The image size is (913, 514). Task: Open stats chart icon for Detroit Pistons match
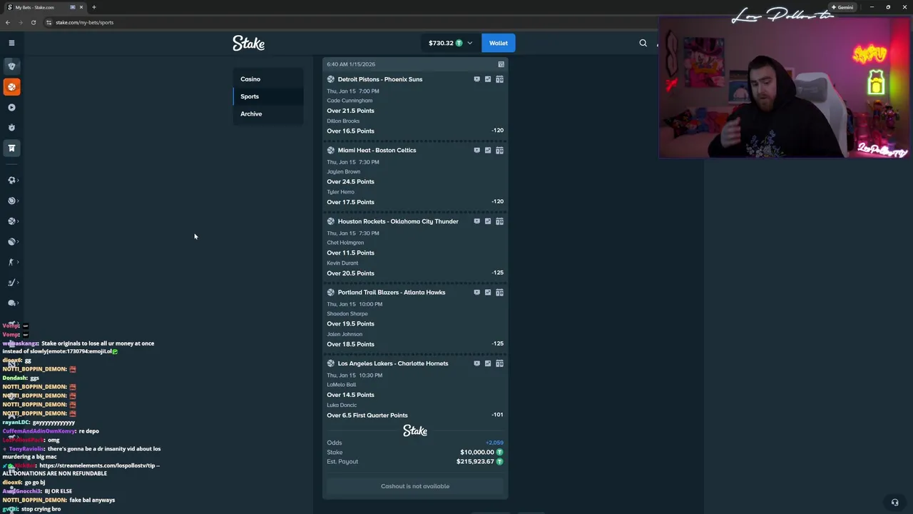488,79
